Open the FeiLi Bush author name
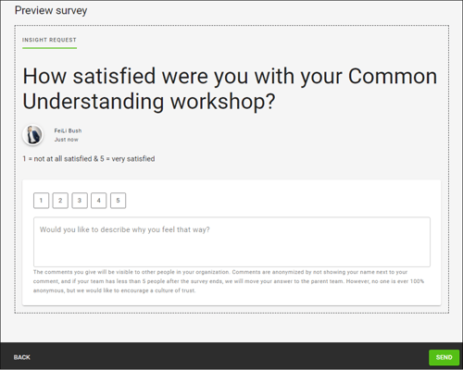 click(68, 130)
